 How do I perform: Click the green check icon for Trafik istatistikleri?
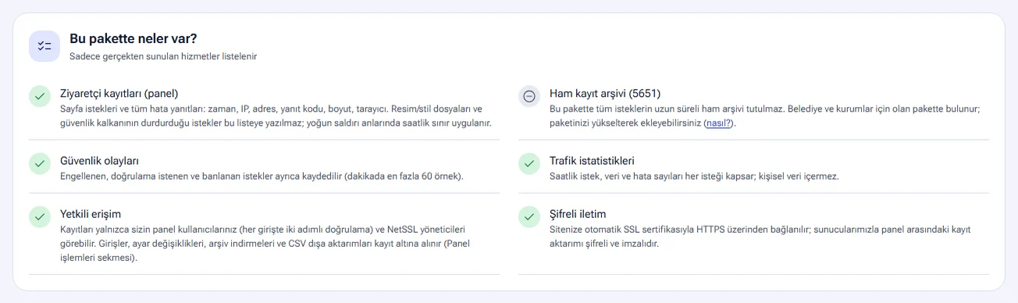point(529,163)
